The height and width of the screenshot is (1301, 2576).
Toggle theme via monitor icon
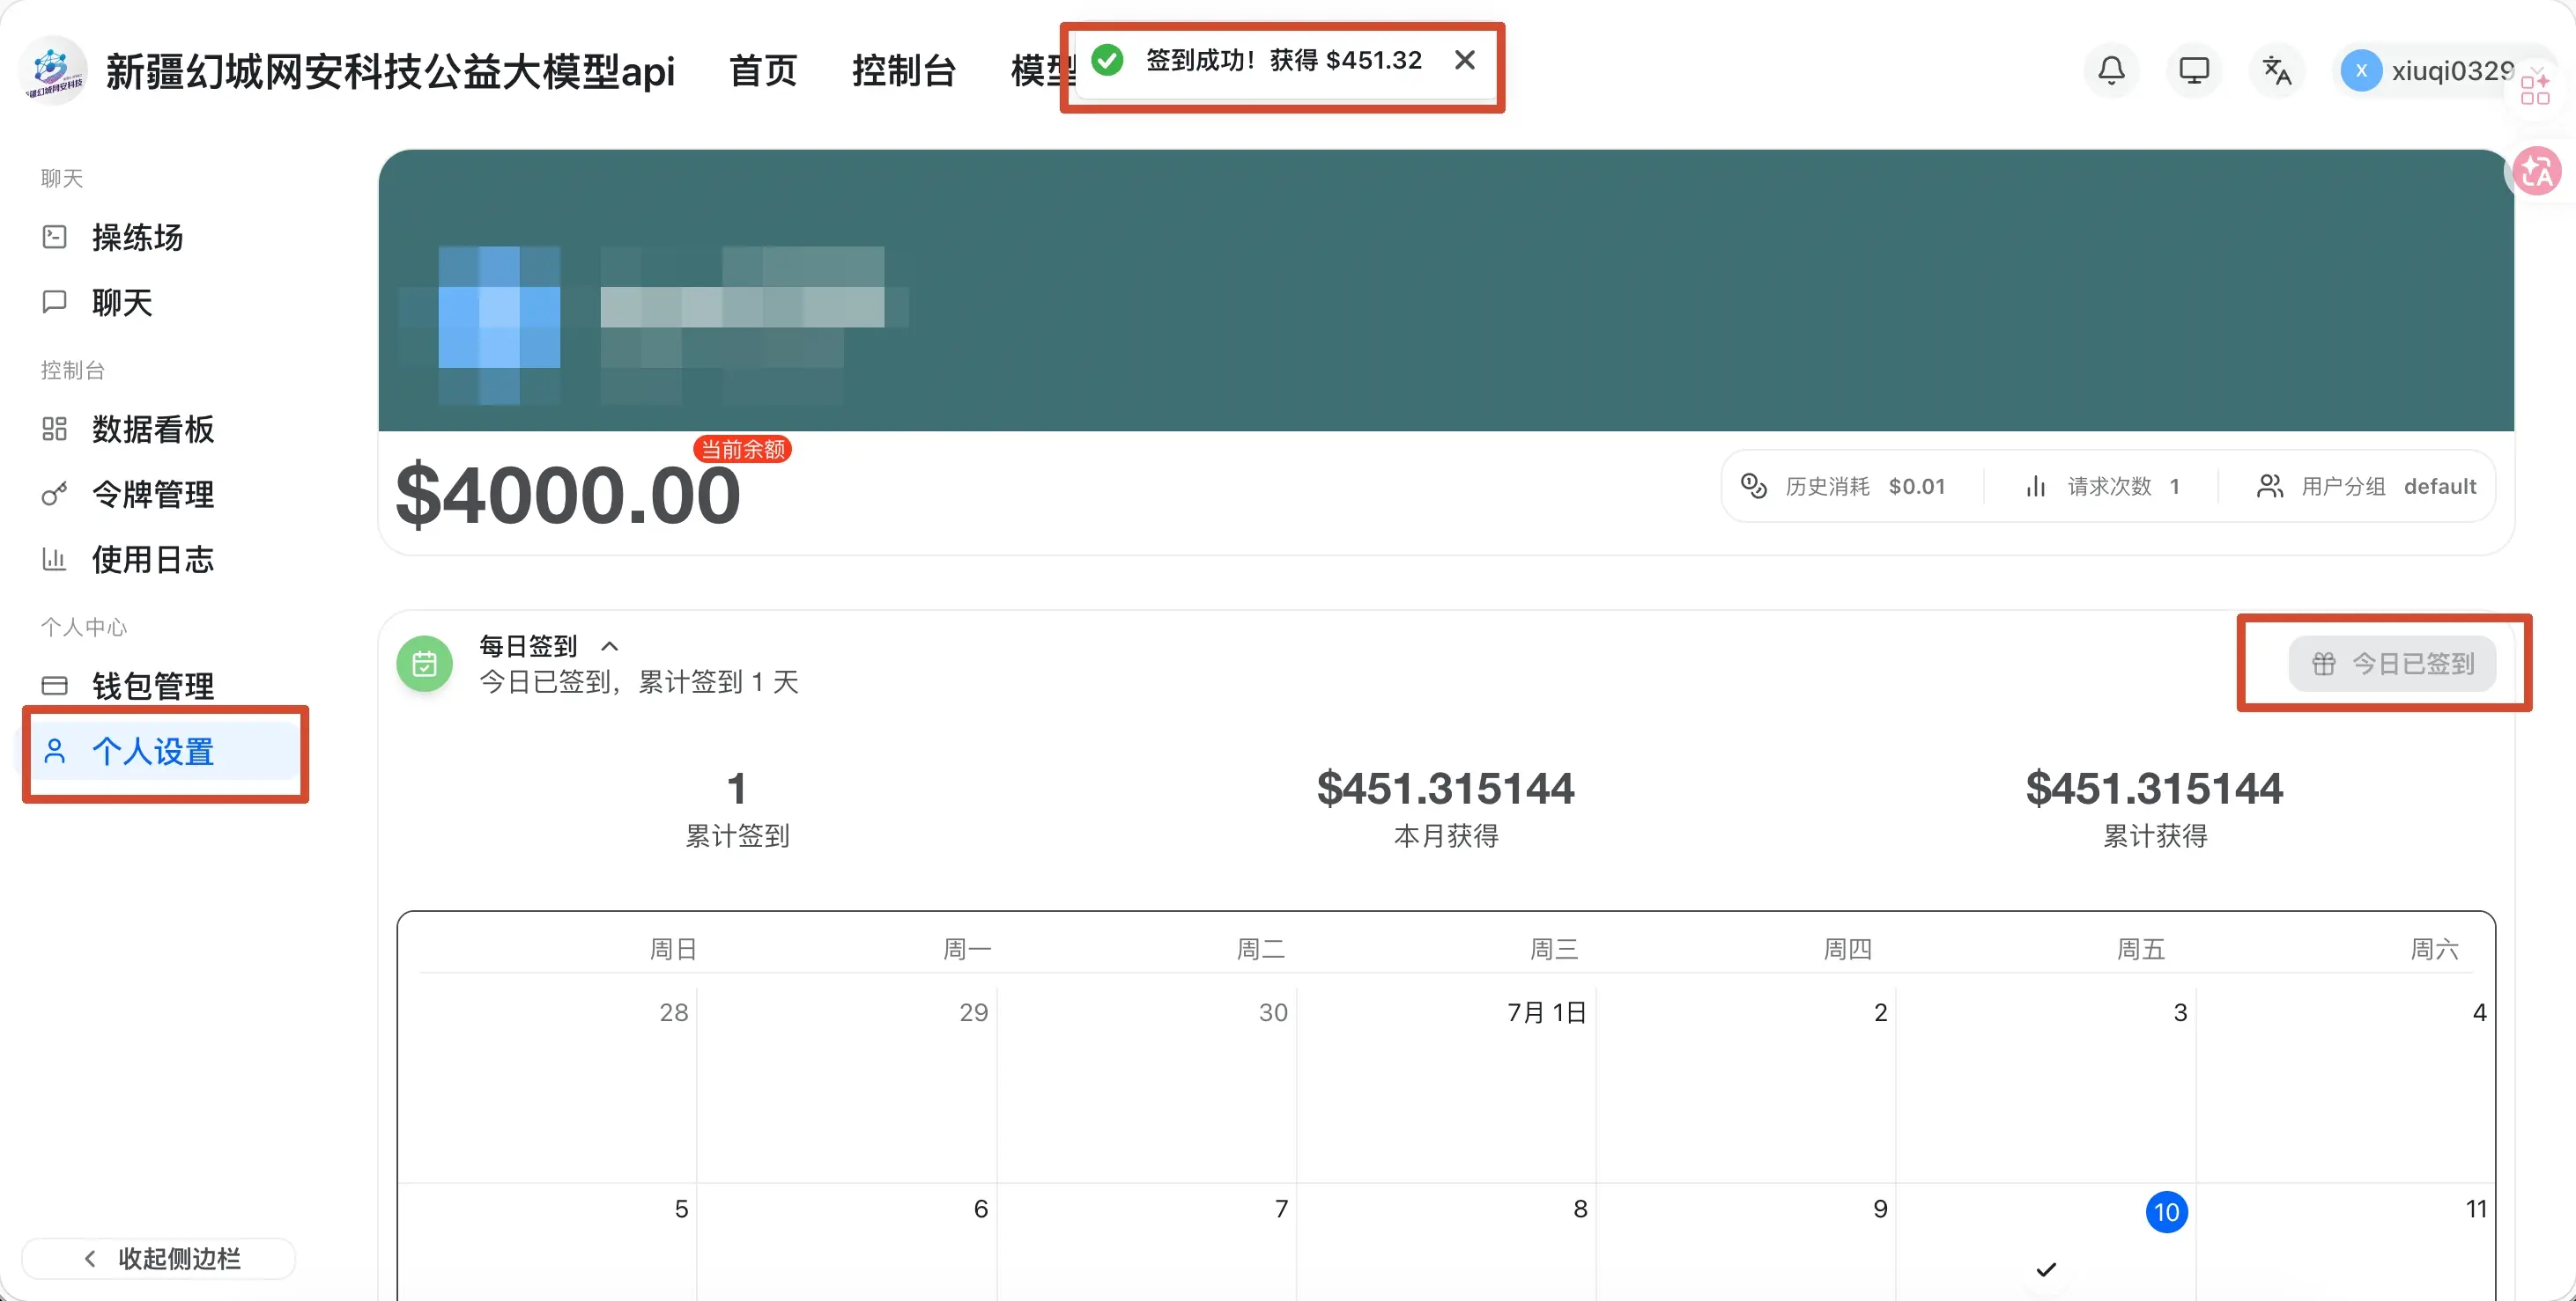tap(2194, 70)
